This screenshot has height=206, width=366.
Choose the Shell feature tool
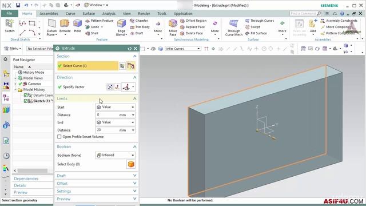[91, 33]
